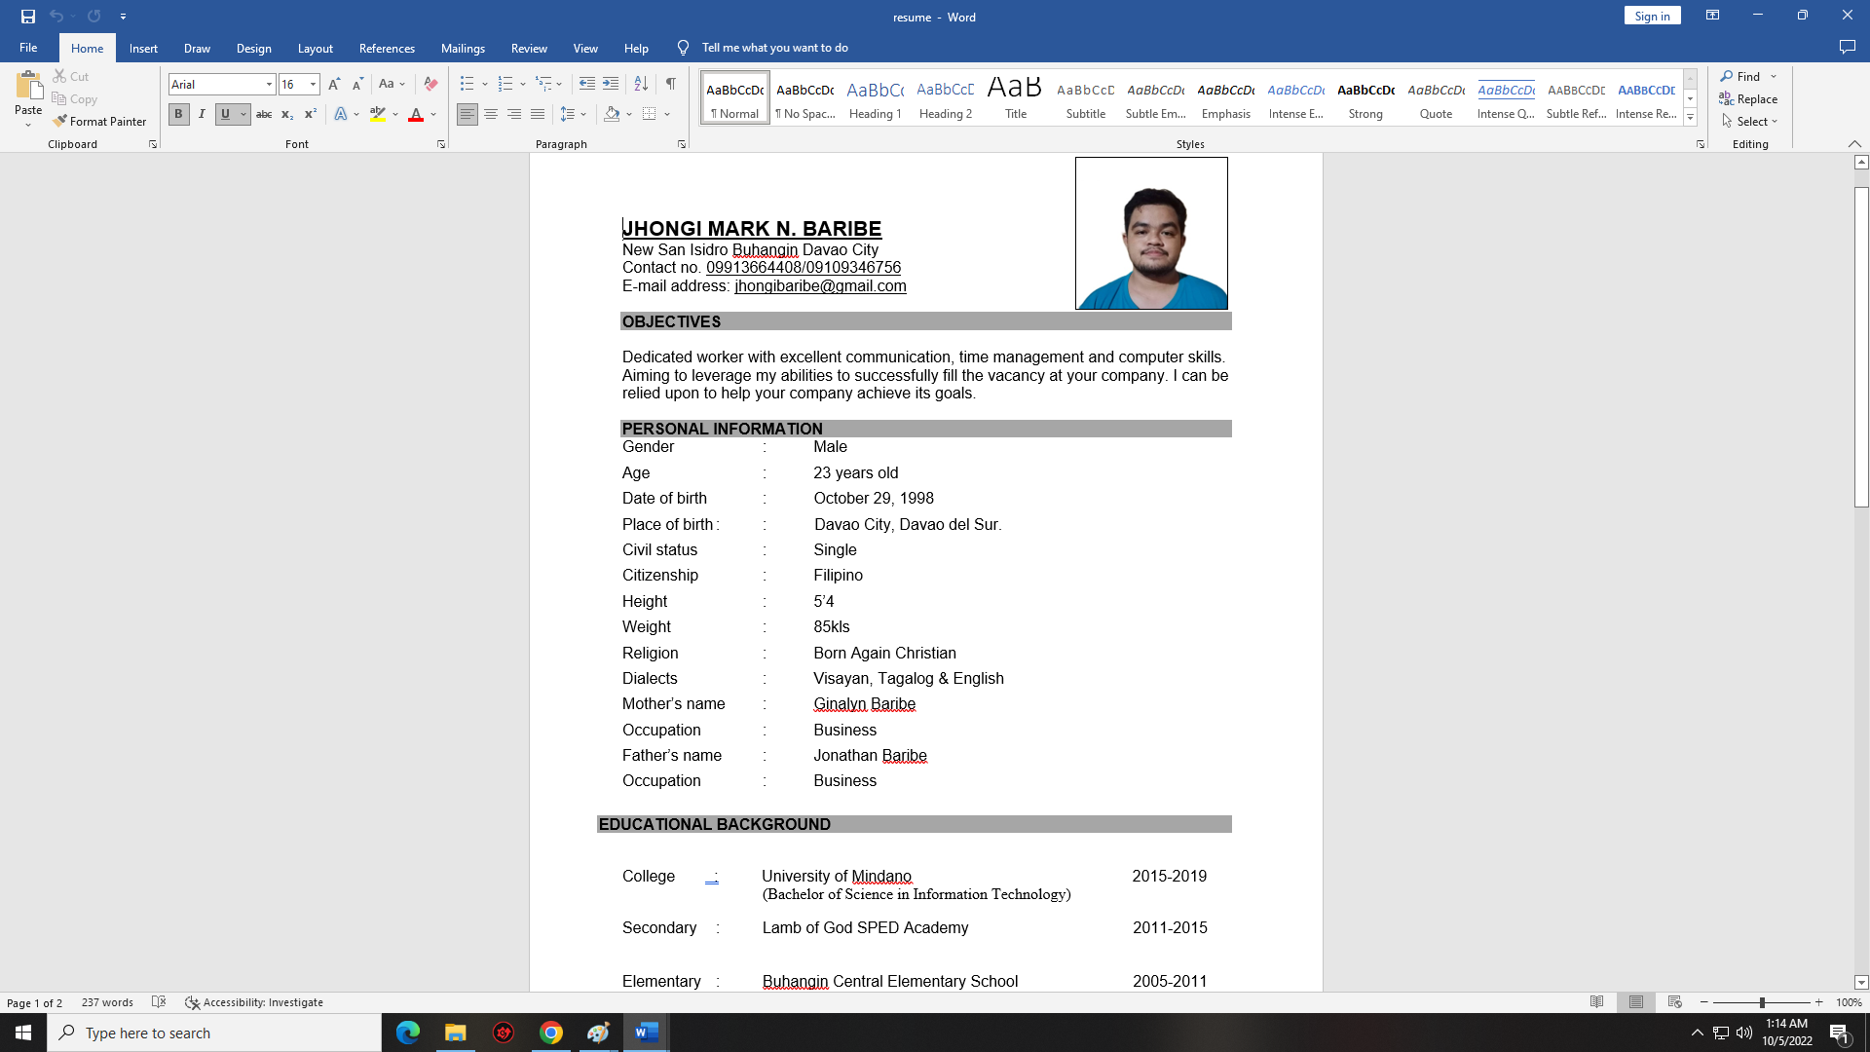Center align the text
Image resolution: width=1870 pixels, height=1052 pixels.
(491, 114)
